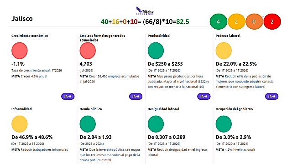Click green indicator for Ocupación del gobierno
Image resolution: width=292 pixels, height=164 pixels.
tap(224, 124)
